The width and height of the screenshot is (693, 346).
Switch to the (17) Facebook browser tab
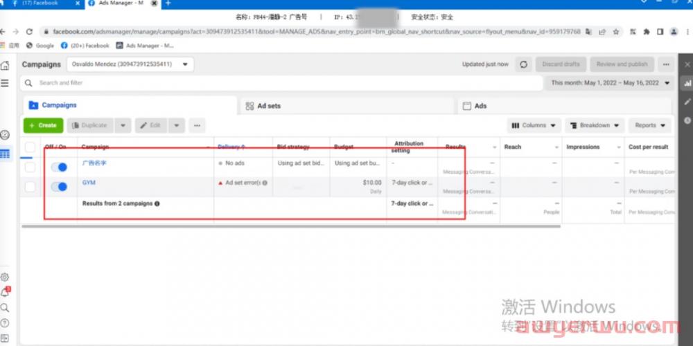point(40,3)
